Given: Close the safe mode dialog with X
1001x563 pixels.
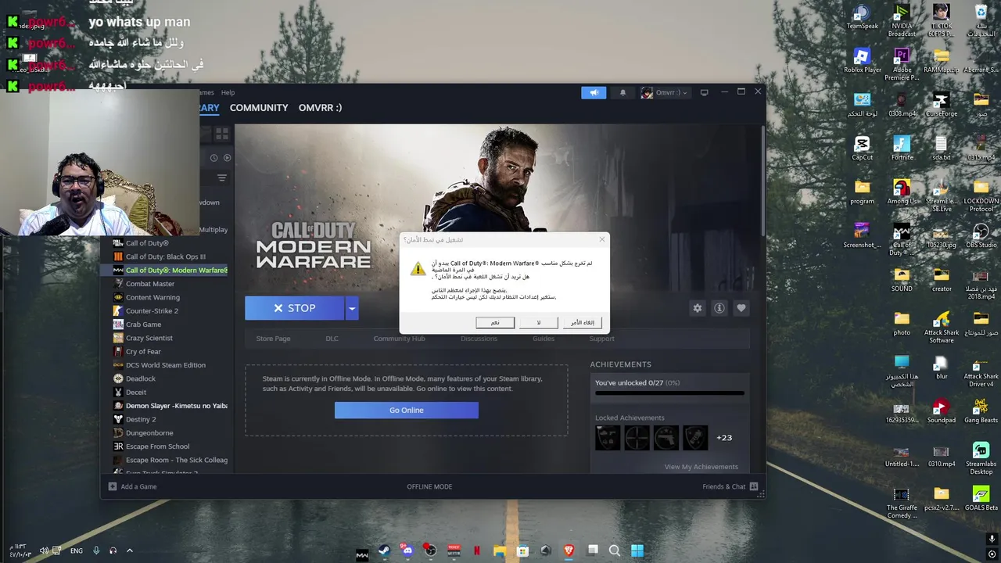Looking at the screenshot, I should click(x=601, y=239).
